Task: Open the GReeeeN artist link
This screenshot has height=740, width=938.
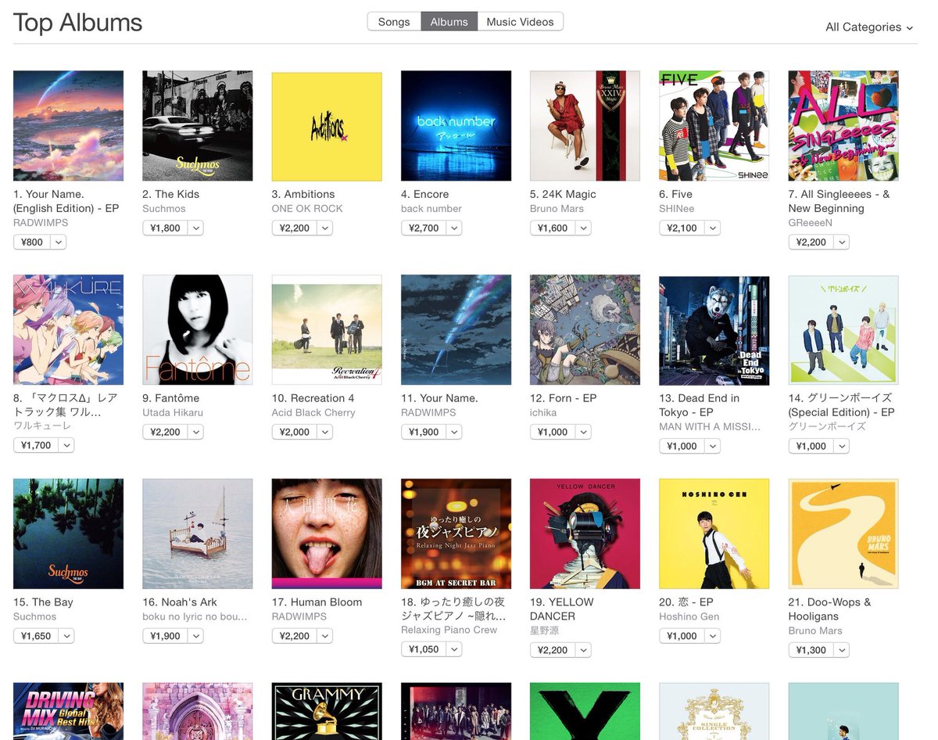Action: pyautogui.click(x=812, y=223)
